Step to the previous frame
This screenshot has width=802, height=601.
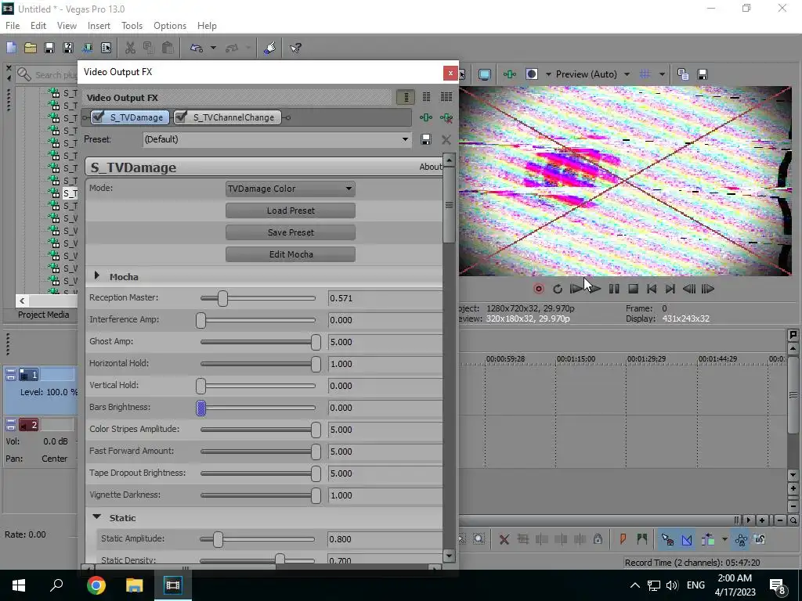[689, 289]
